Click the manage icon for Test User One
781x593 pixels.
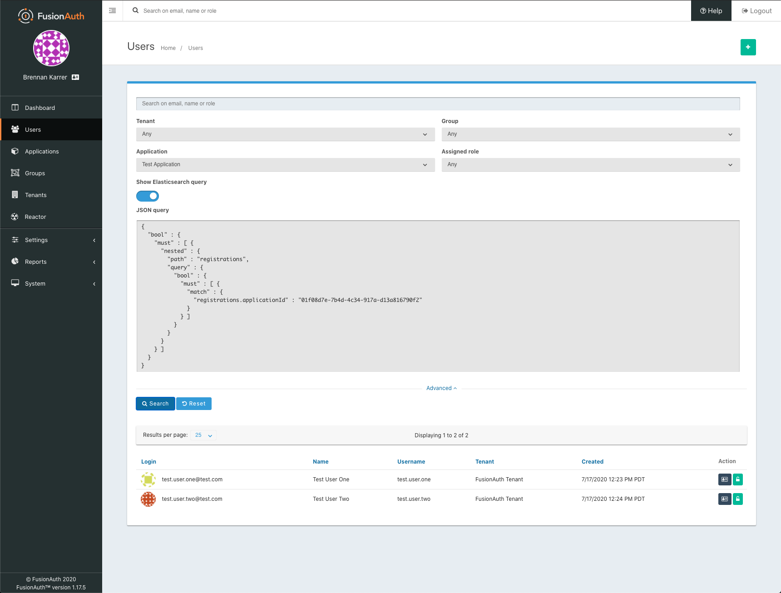(724, 479)
